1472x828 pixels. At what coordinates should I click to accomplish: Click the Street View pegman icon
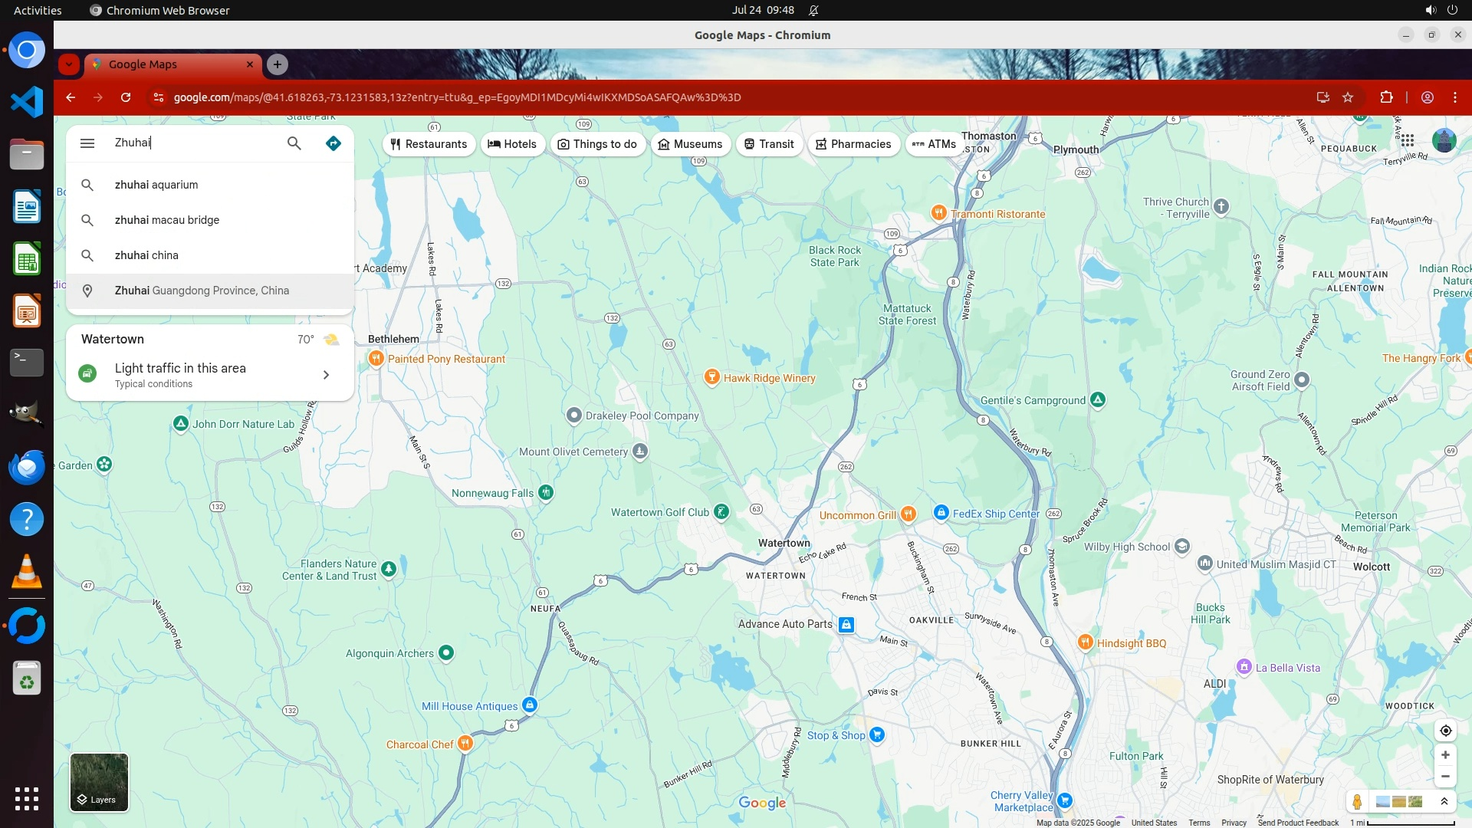[x=1357, y=802]
